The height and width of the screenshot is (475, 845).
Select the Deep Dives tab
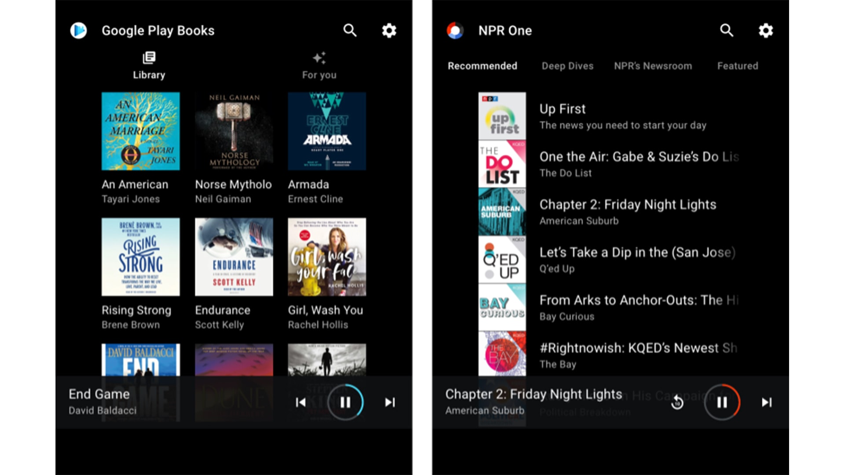[567, 66]
